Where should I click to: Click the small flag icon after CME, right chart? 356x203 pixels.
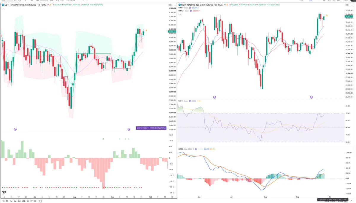click(x=225, y=5)
